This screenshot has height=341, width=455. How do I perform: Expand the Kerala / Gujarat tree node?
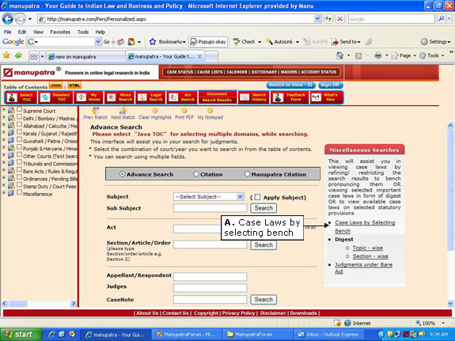(4, 133)
